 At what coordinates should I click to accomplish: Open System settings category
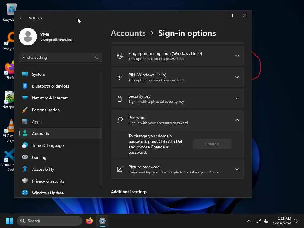(60, 74)
